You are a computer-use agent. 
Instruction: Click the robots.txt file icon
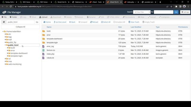click(x=43, y=58)
